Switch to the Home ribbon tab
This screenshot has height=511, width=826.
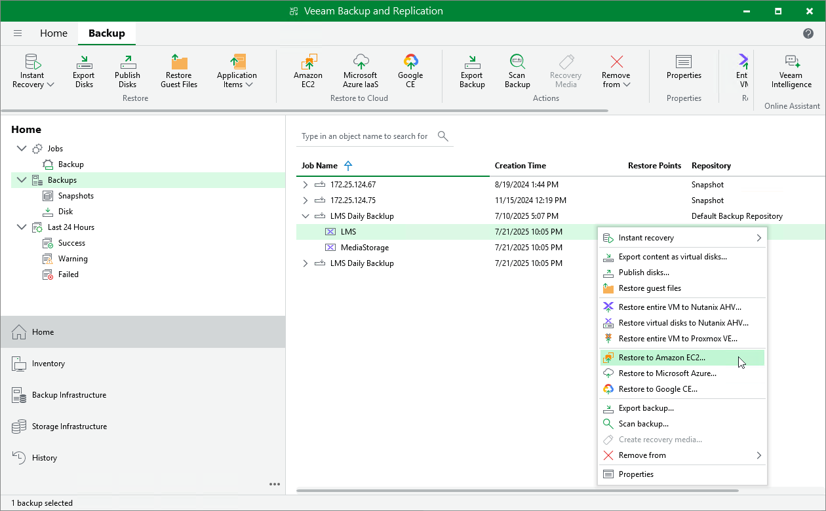[53, 33]
